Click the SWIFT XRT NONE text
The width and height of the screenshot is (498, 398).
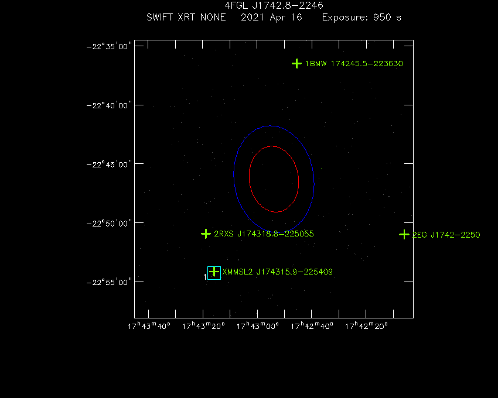(186, 17)
